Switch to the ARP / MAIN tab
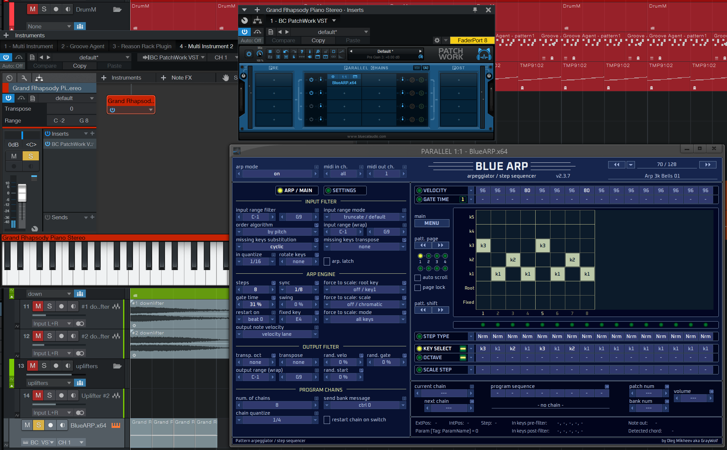This screenshot has width=727, height=450. (x=297, y=190)
